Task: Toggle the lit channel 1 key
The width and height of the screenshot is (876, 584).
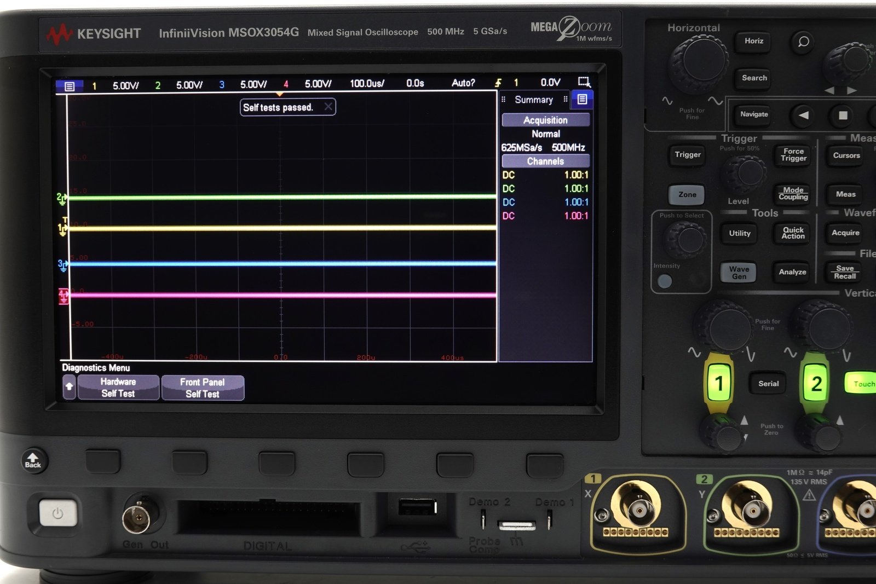Action: click(719, 383)
